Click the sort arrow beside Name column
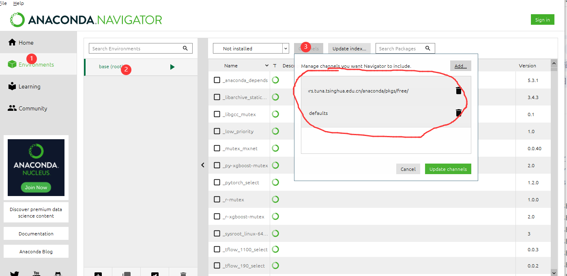 pyautogui.click(x=266, y=65)
